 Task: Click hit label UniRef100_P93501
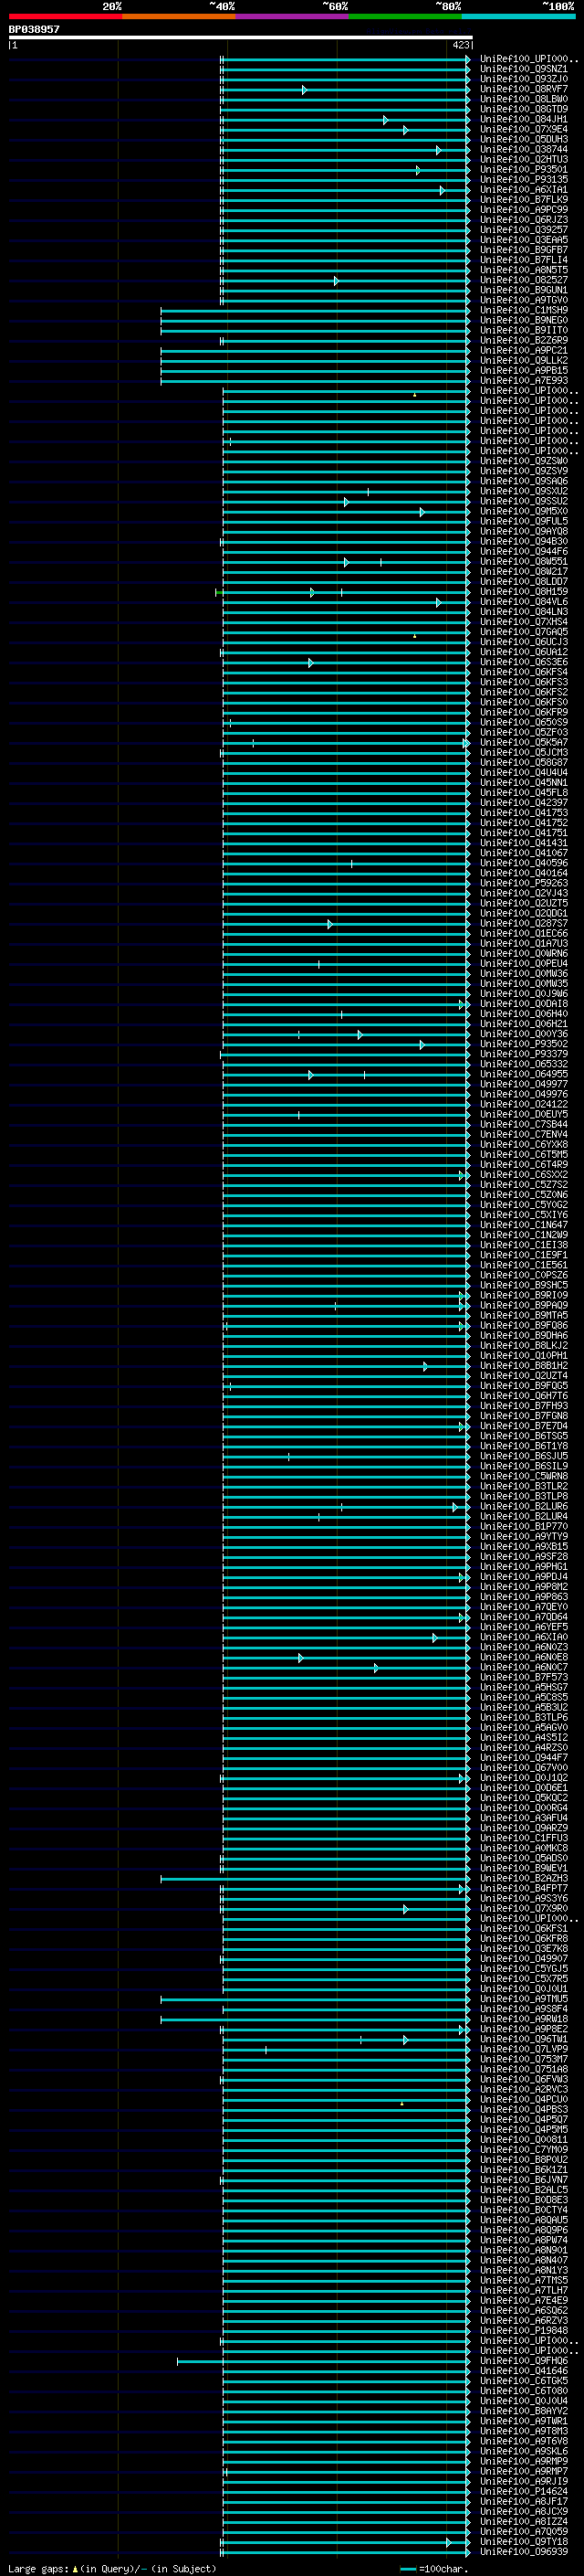click(x=524, y=170)
